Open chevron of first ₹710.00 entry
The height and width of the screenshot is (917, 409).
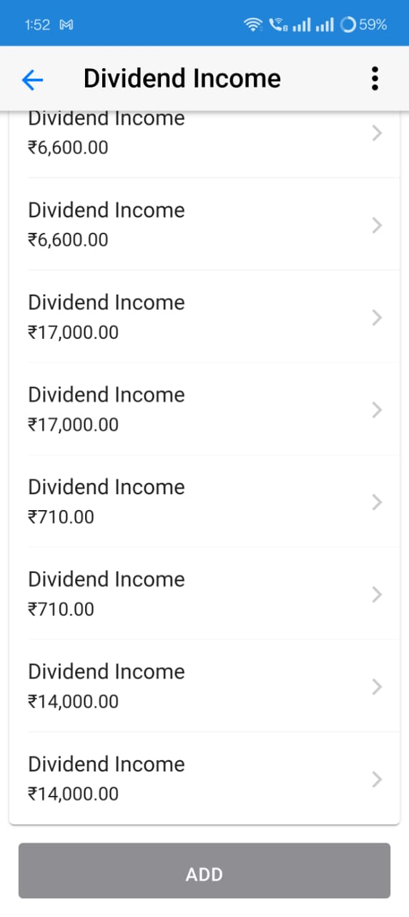(378, 502)
